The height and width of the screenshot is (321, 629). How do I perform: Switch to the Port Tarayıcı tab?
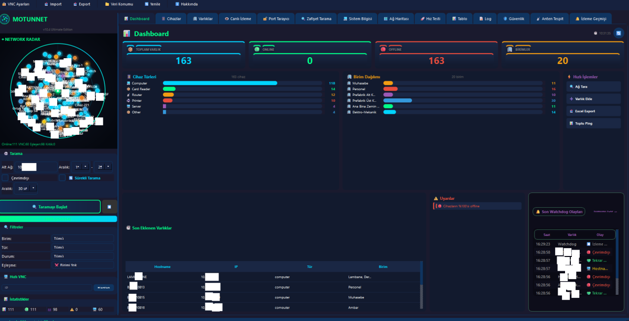(275, 18)
